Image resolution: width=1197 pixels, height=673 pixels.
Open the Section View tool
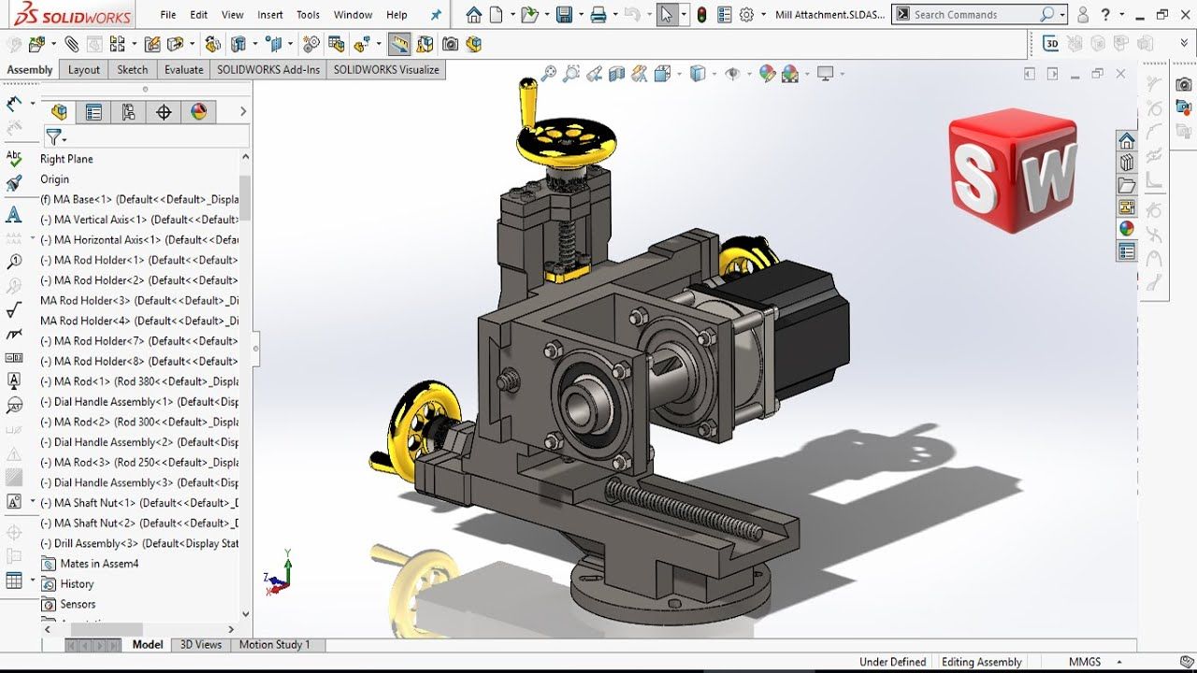tap(615, 75)
